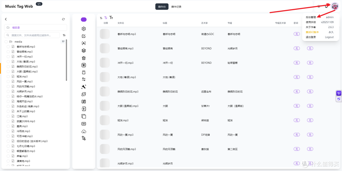The height and width of the screenshot is (171, 342).
Task: Click the 根目录 root directory path bar
Action: [35, 27]
